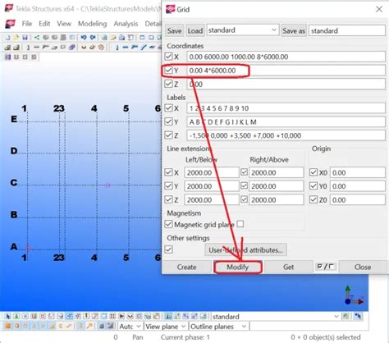Click the green Share icon
The height and width of the screenshot is (343, 389).
pyautogui.click(x=37, y=38)
